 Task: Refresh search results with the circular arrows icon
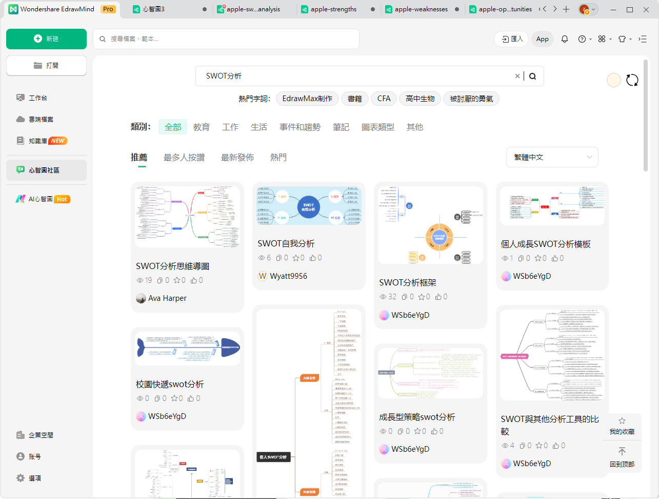(x=632, y=80)
